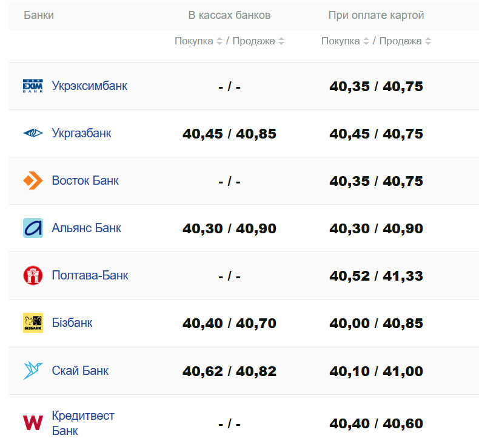Viewport: 479px width, 438px height.
Task: Open the Укрэксимбанк bank link
Action: [90, 86]
